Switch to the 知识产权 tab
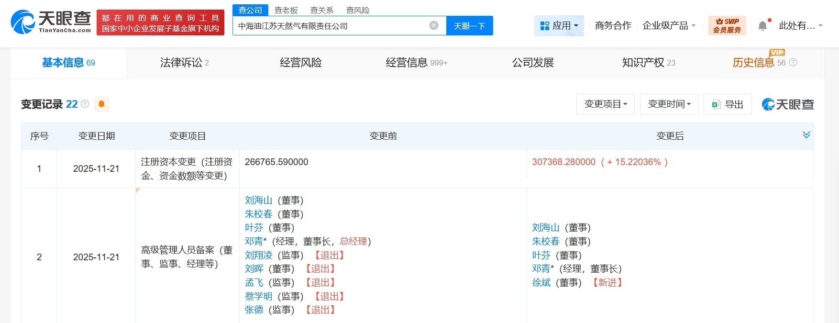This screenshot has width=839, height=323. click(x=648, y=63)
